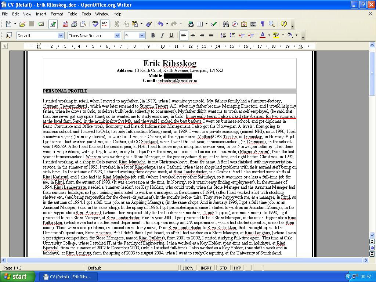Click the Windows start button
The width and height of the screenshot is (376, 282).
pos(17,277)
